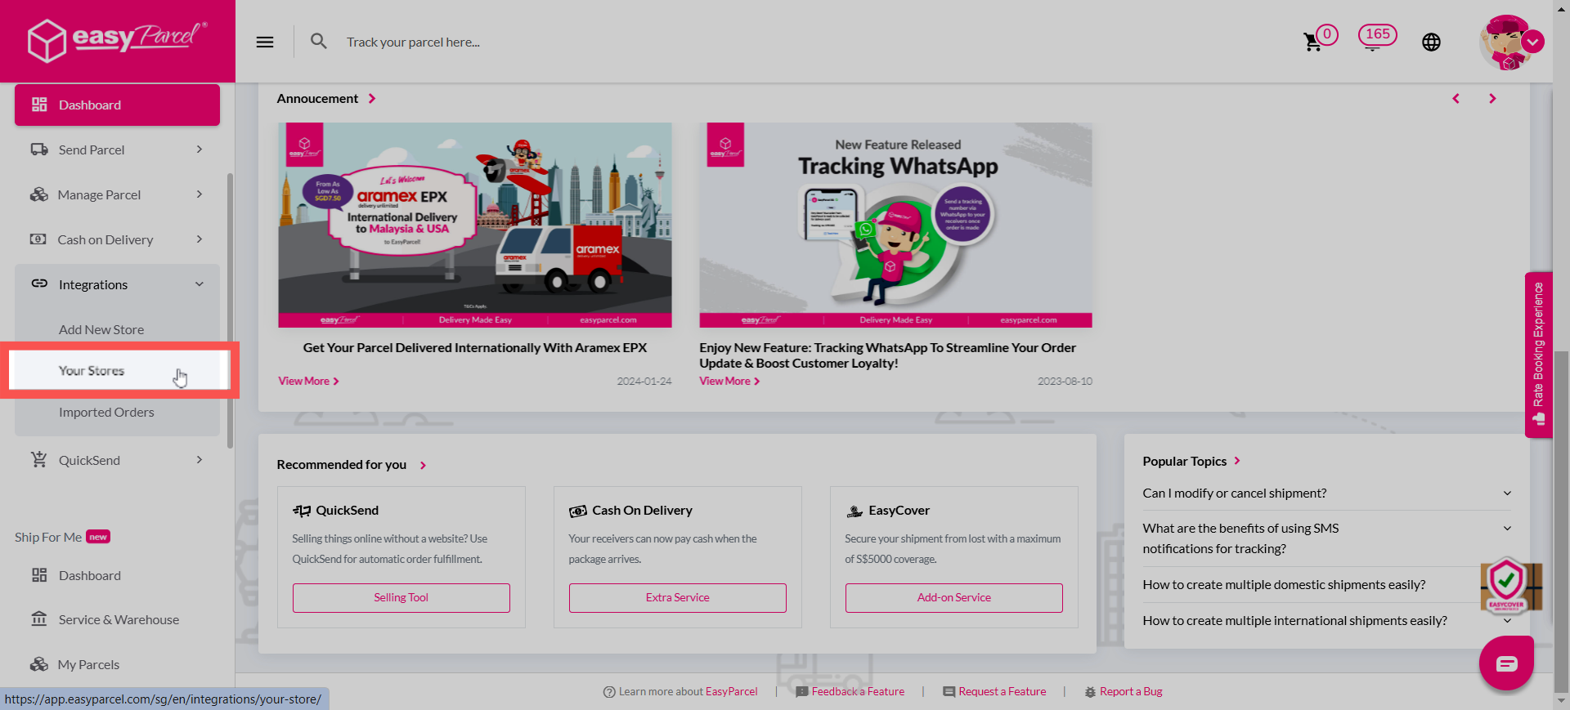
Task: Click the Cash on Delivery sidebar money icon
Action: tap(38, 239)
